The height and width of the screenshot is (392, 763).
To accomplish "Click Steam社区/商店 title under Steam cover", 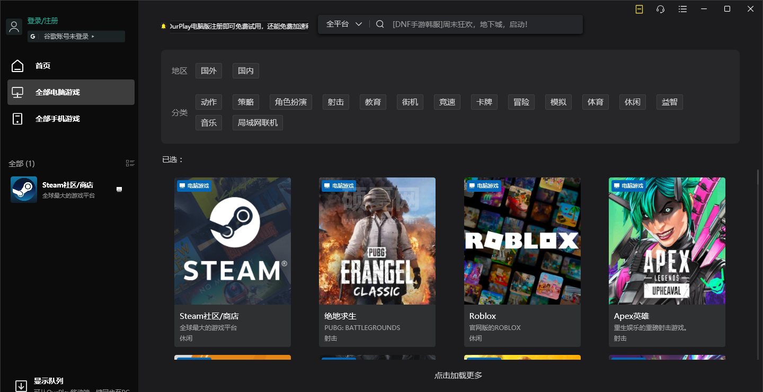I will [209, 316].
